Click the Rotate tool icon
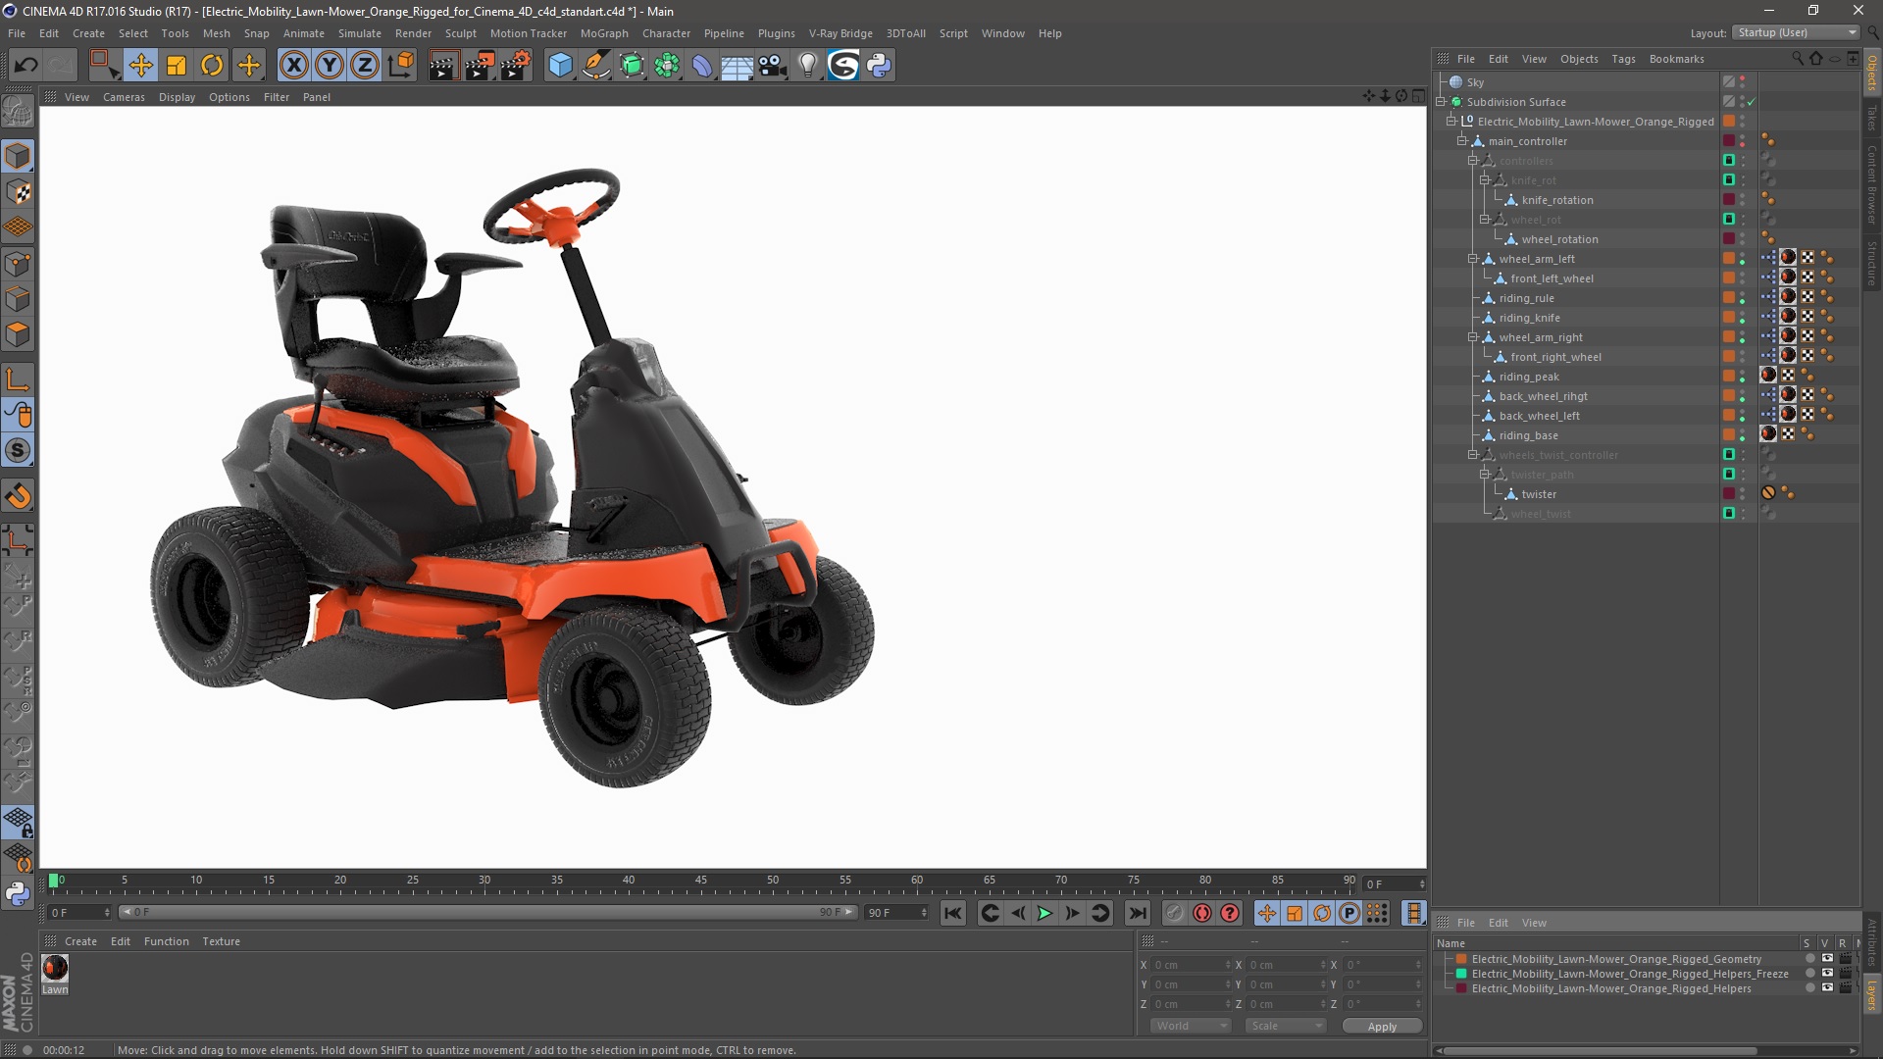Screen dimensions: 1883x1059 [x=212, y=64]
